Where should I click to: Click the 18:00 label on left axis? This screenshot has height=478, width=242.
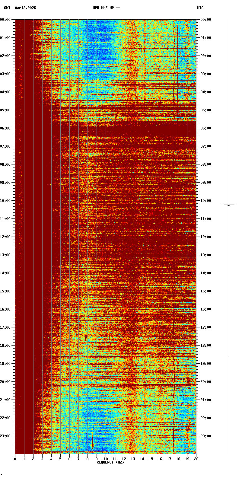click(x=5, y=346)
